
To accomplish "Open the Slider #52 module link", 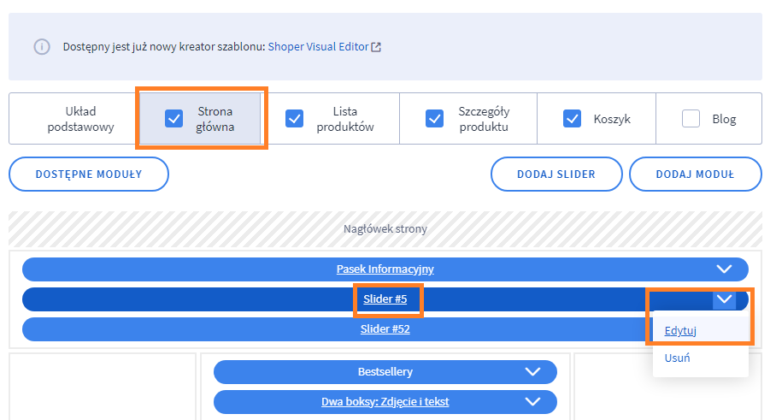I will [385, 328].
